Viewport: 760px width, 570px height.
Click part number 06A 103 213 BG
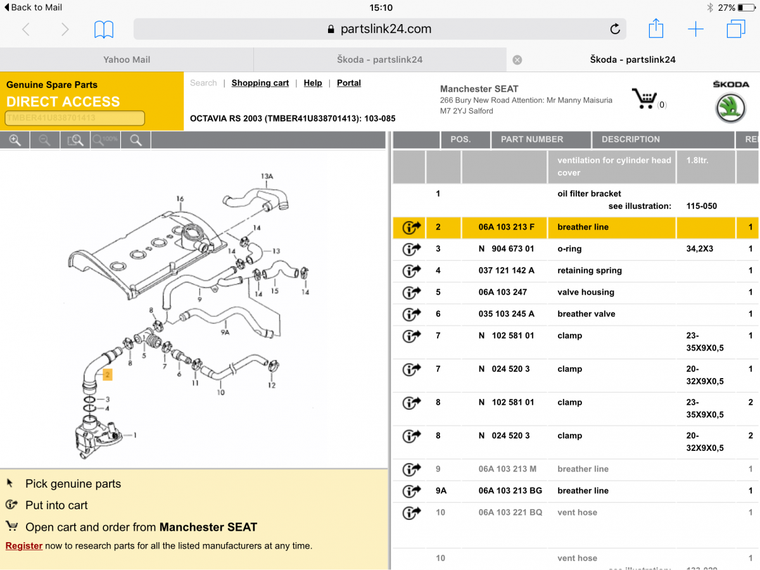pyautogui.click(x=510, y=491)
